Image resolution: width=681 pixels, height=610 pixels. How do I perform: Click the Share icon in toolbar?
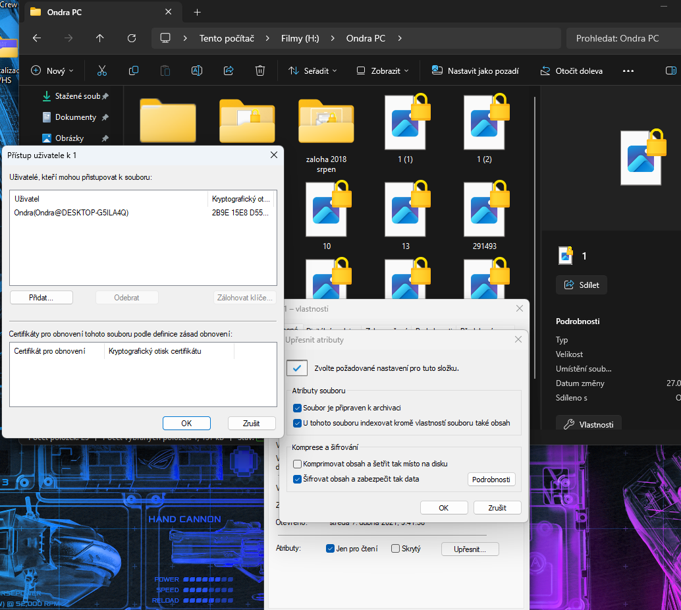pos(229,70)
